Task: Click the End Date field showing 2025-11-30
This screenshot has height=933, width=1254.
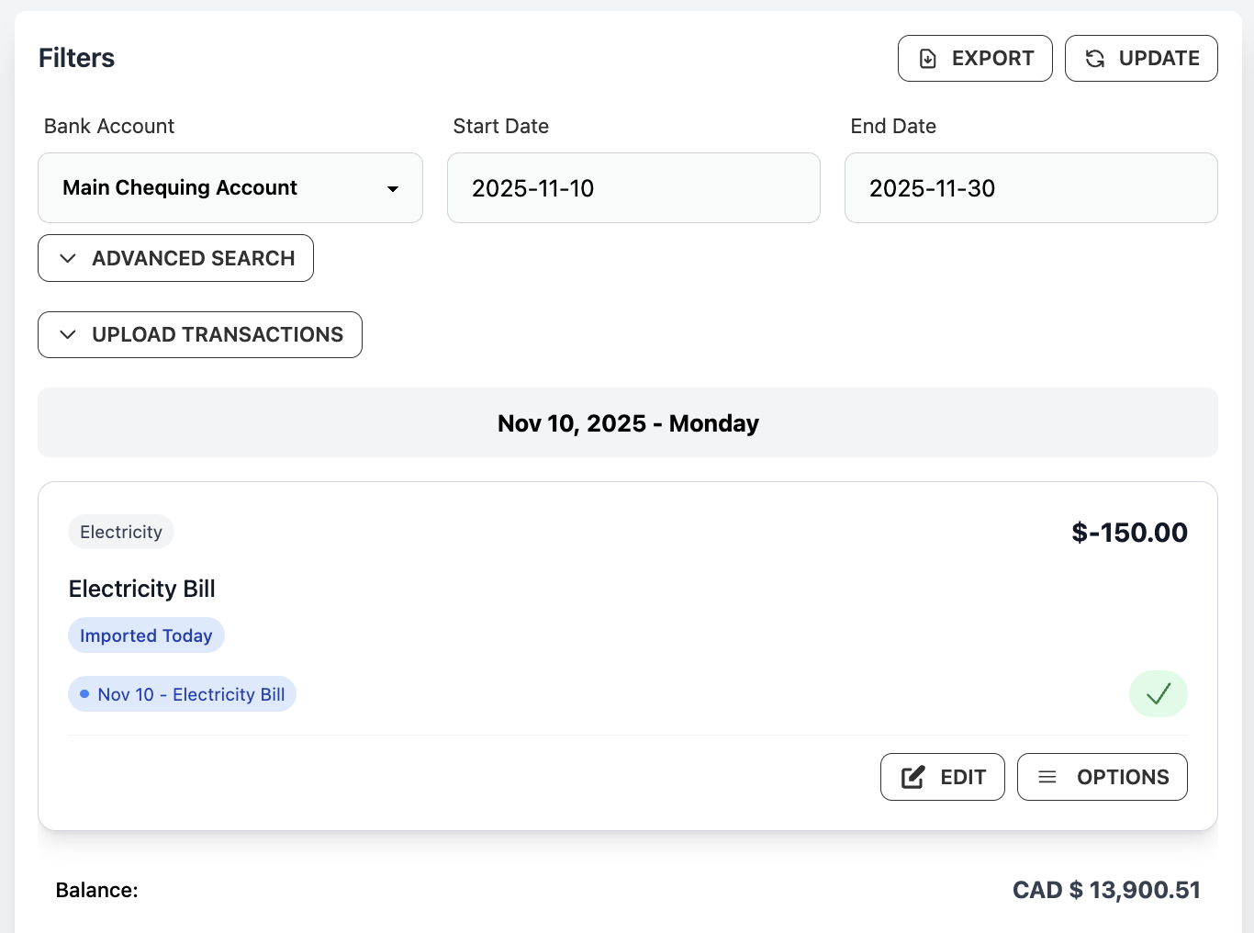Action: click(x=1030, y=187)
